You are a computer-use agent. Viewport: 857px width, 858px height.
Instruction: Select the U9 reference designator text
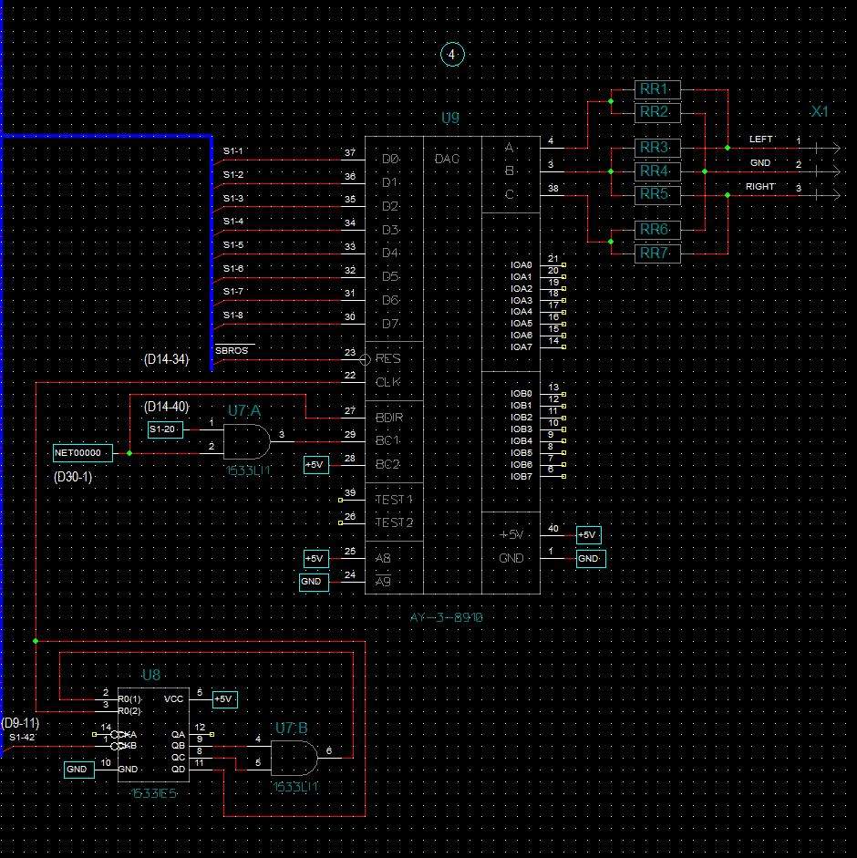(450, 119)
